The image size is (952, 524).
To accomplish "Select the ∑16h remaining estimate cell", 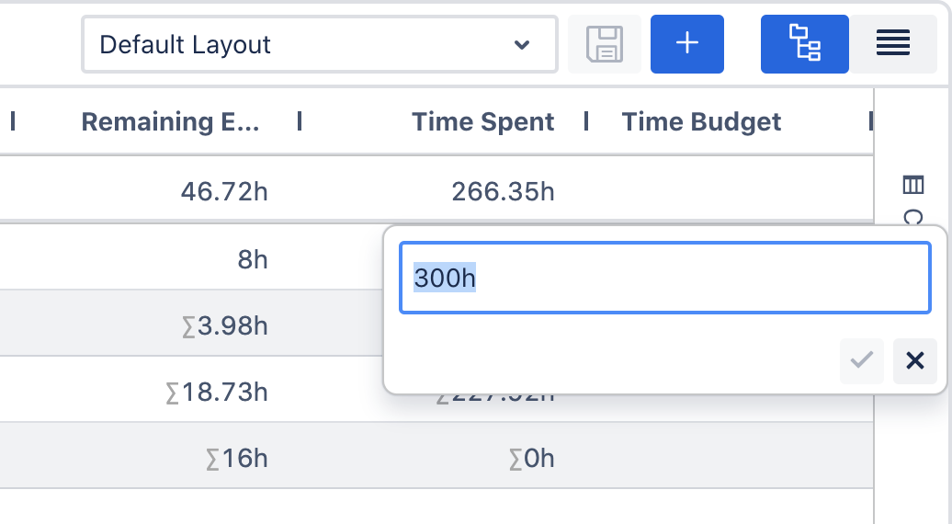I will (236, 458).
